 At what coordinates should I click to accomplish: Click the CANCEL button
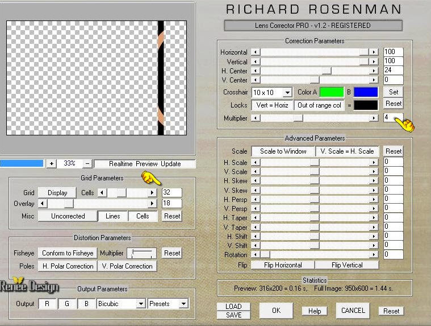tap(353, 311)
